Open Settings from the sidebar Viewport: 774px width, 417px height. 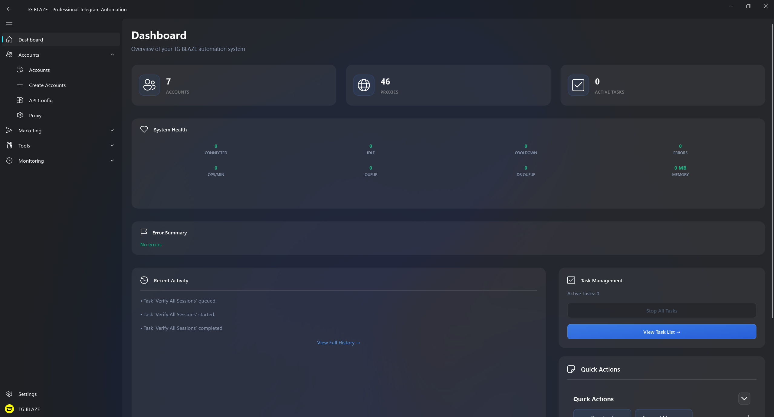coord(61,394)
